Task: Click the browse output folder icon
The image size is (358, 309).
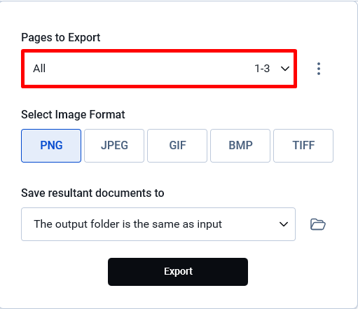Action: [x=317, y=224]
